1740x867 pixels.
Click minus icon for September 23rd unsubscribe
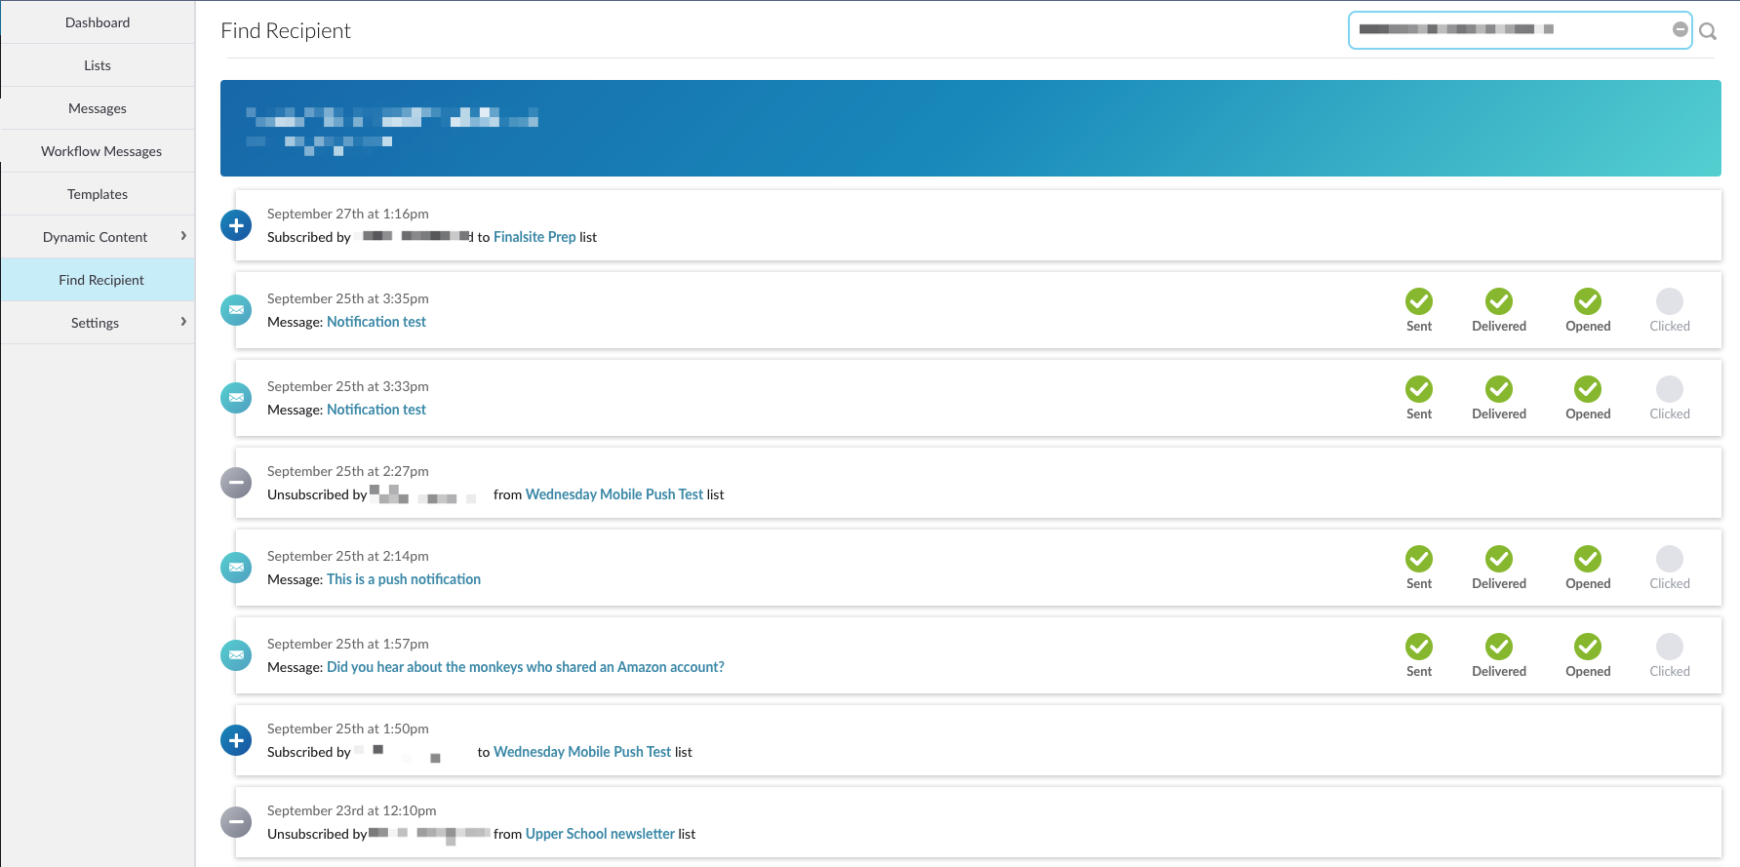(x=236, y=822)
